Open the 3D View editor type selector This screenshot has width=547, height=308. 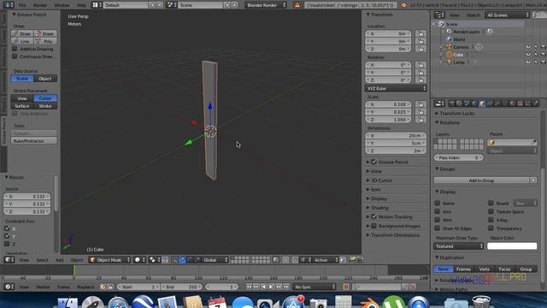(9, 260)
